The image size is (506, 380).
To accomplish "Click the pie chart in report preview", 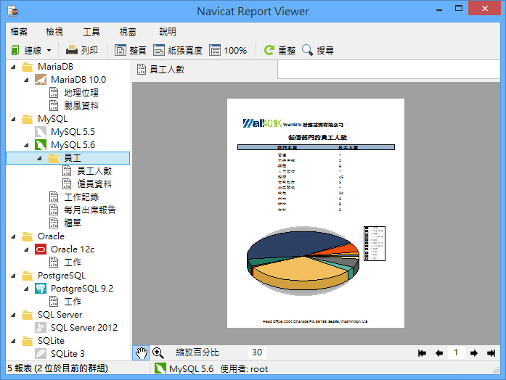I will [x=303, y=260].
